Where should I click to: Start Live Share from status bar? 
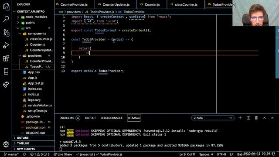(x=63, y=154)
